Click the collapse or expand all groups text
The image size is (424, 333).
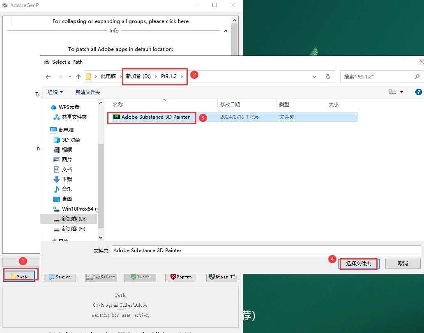point(121,21)
